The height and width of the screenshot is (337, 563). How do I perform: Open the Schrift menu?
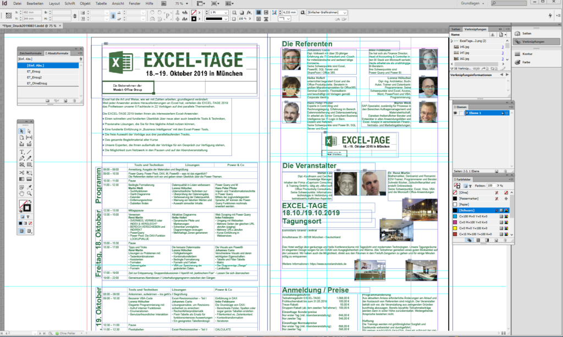coord(70,3)
